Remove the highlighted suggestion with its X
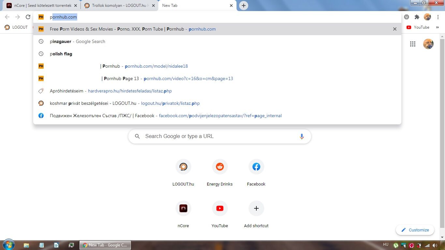This screenshot has width=445, height=250. point(395,29)
